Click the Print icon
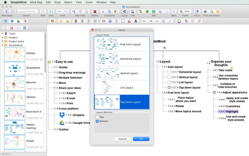The image size is (249, 156). coord(205,12)
